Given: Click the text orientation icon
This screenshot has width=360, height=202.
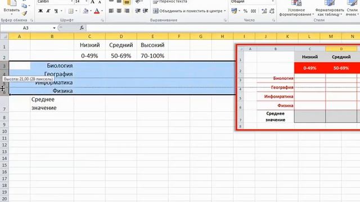Looking at the screenshot, I should pos(138,2).
